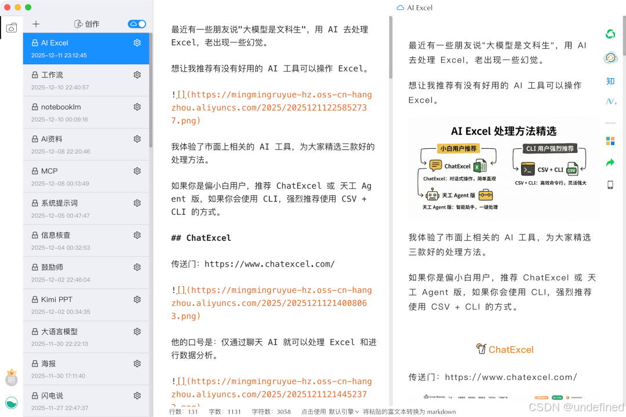This screenshot has height=417, width=626.
Task: Open the notebooklm article
Action: (86, 112)
